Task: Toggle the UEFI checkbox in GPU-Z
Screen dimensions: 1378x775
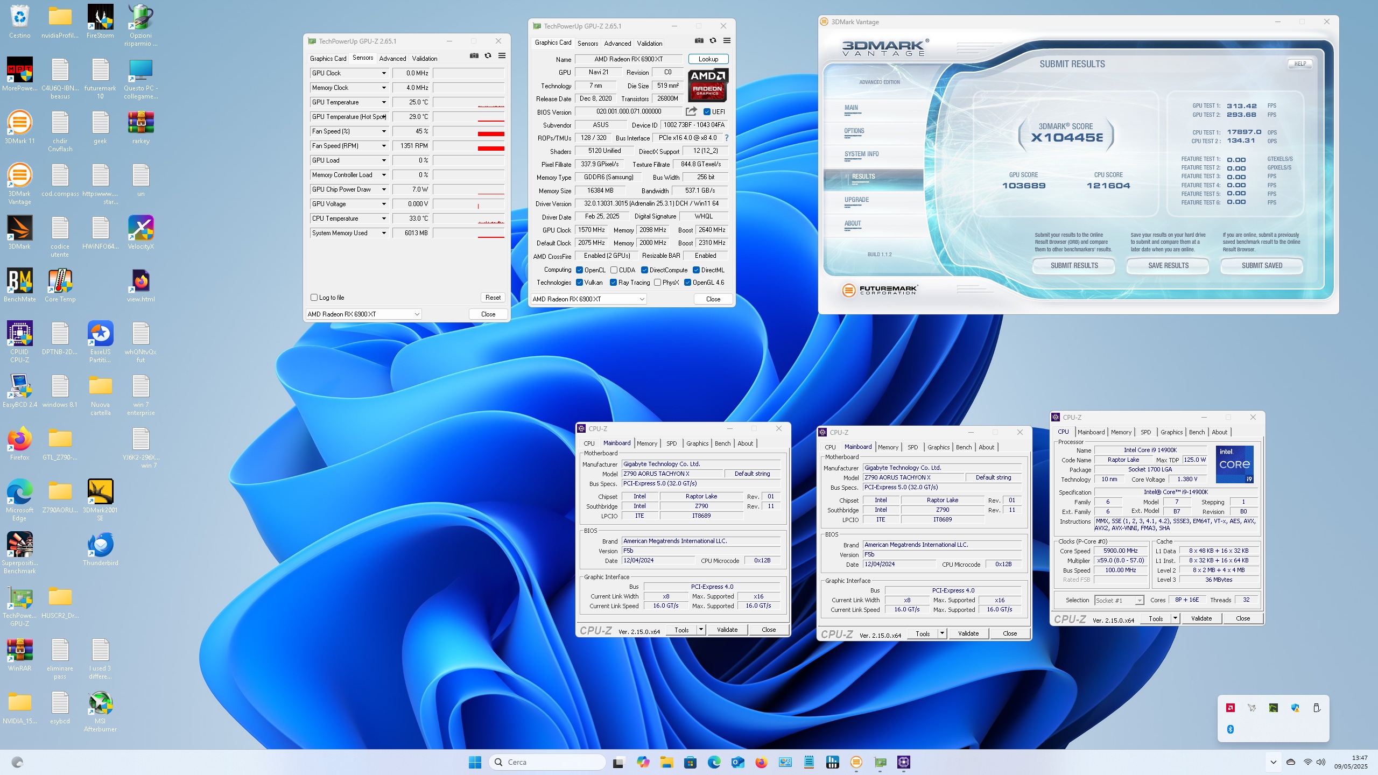Action: [707, 112]
